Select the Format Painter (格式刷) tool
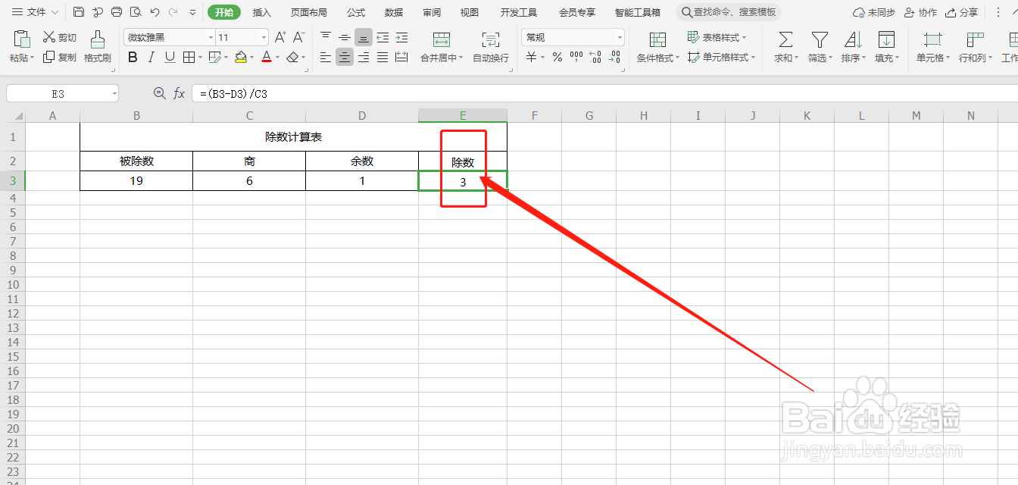The image size is (1018, 485). [98, 45]
